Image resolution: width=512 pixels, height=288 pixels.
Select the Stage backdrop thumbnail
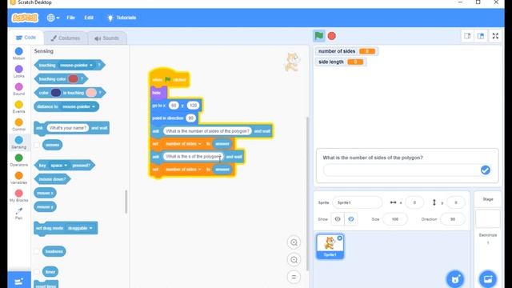[488, 218]
